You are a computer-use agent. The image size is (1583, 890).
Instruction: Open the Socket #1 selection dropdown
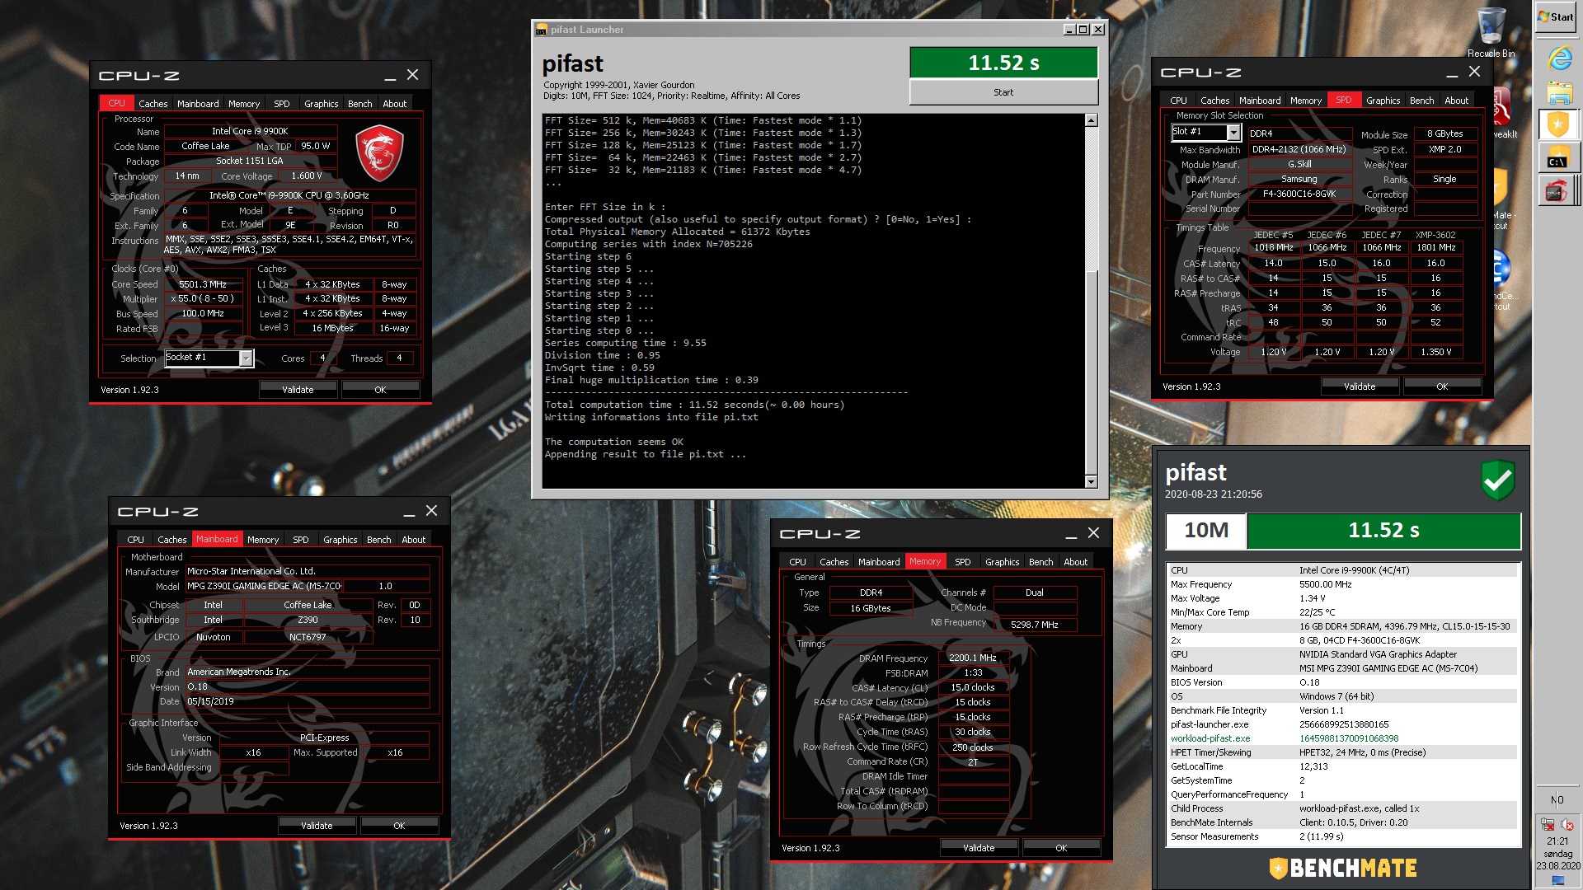coord(246,358)
